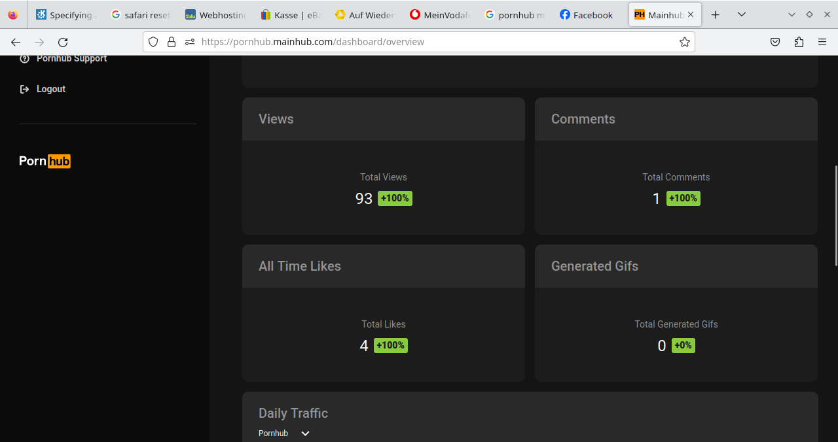Switch to the MeinVodafone tab

pyautogui.click(x=440, y=14)
